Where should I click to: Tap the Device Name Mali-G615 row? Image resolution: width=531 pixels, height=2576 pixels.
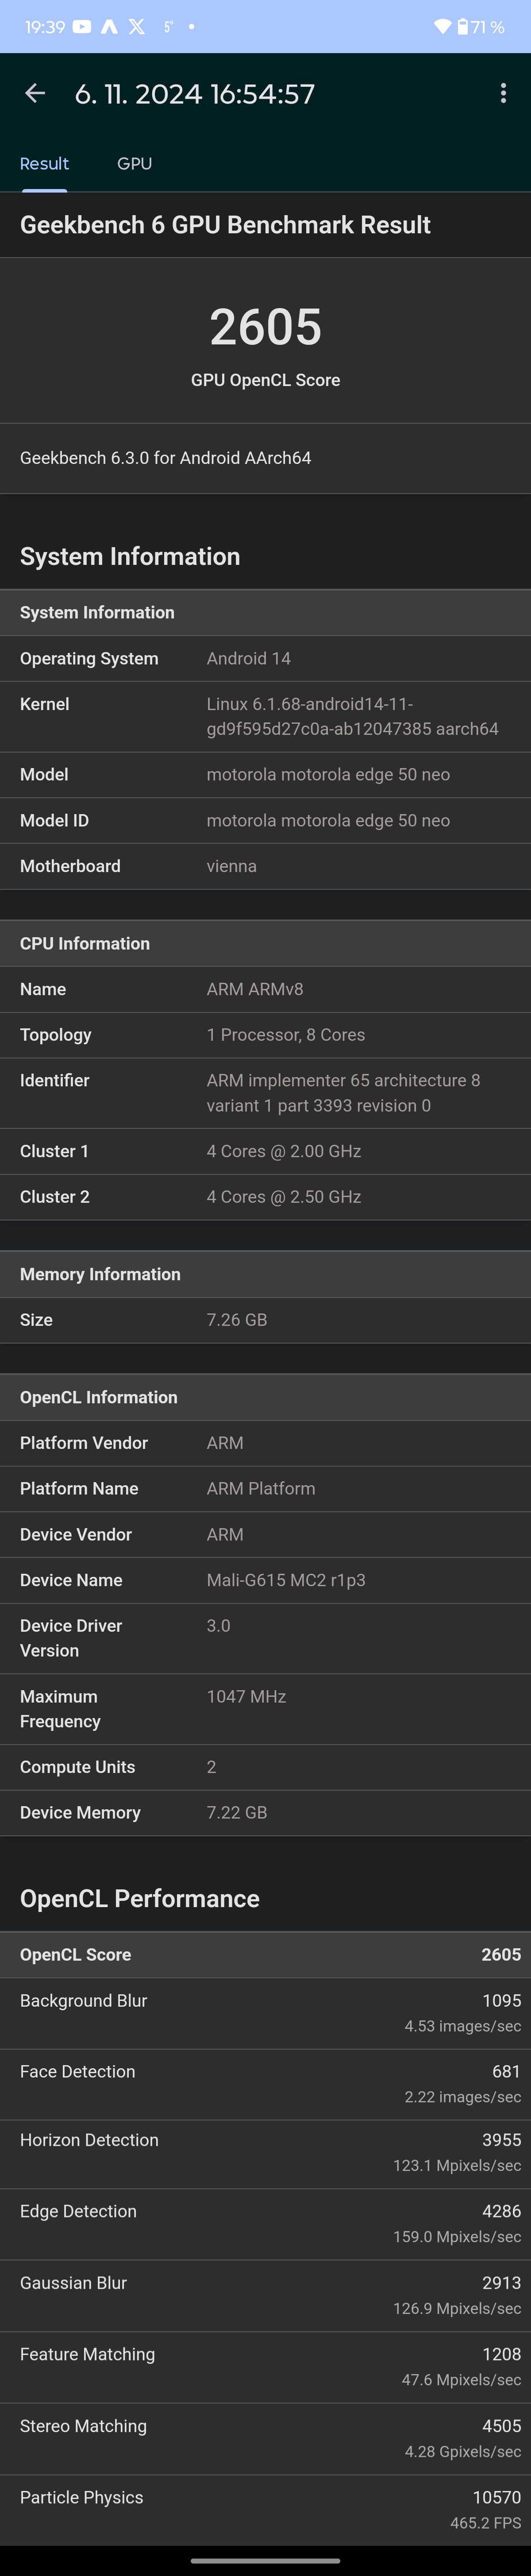(x=265, y=1580)
